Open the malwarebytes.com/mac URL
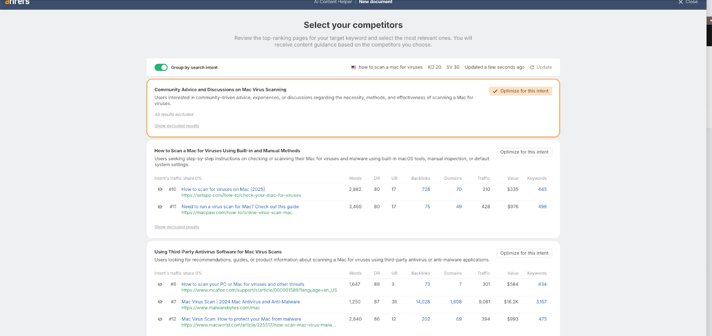The image size is (712, 336). point(221,308)
